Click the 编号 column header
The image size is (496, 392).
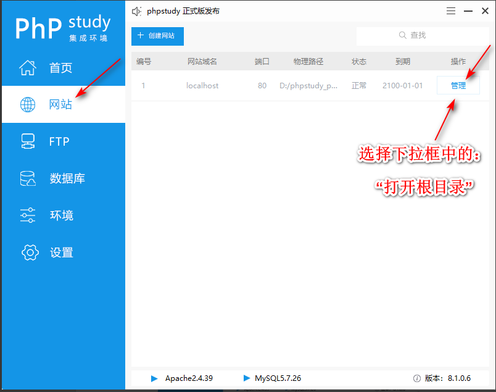tap(144, 62)
